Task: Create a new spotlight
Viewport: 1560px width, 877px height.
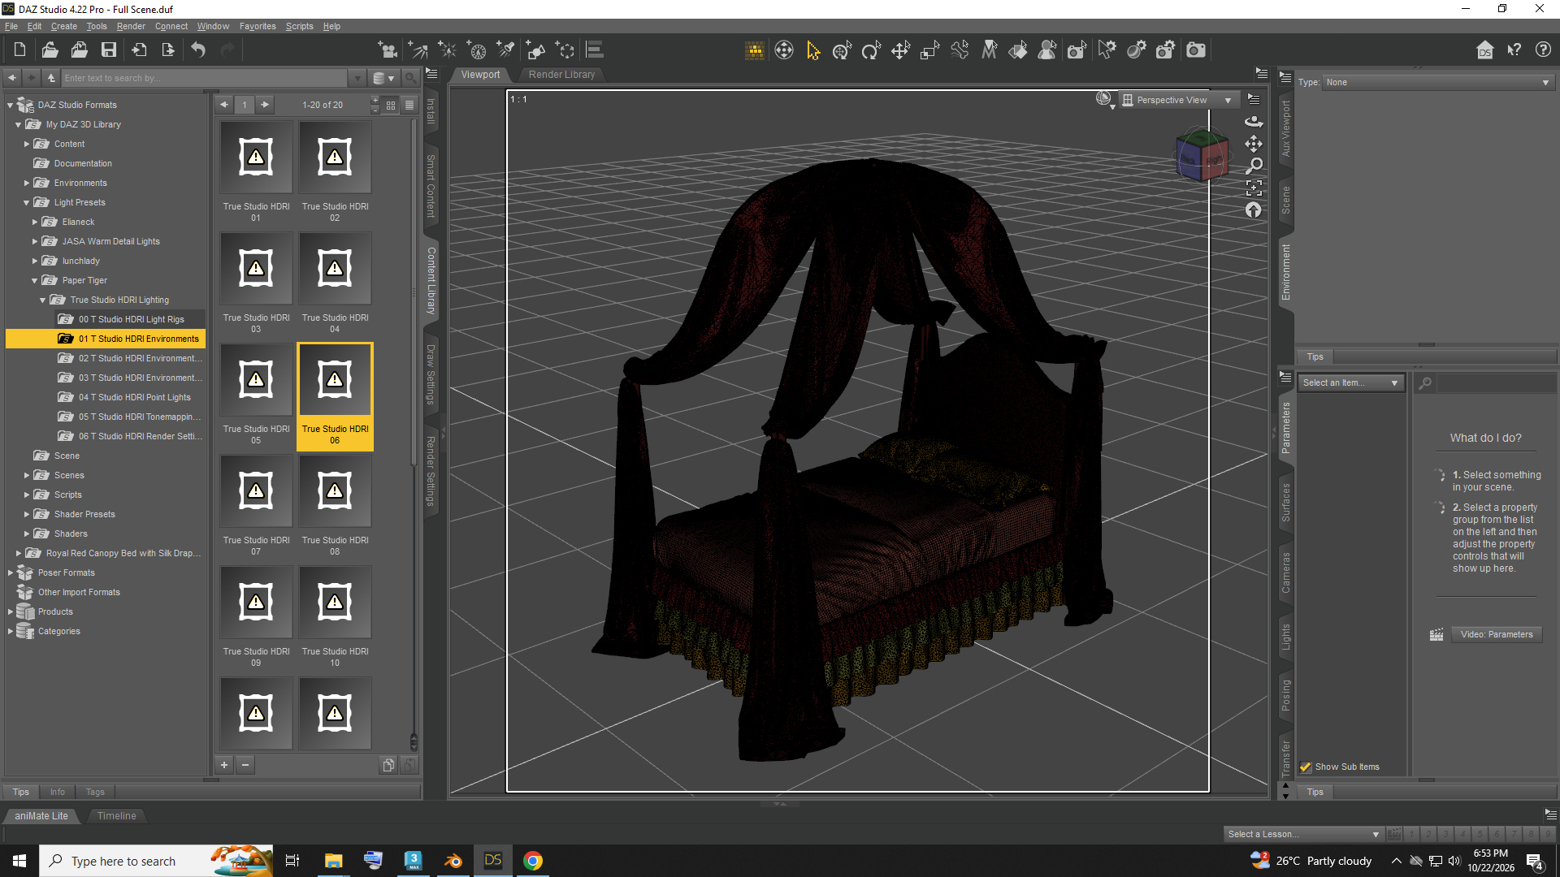Action: pos(506,50)
